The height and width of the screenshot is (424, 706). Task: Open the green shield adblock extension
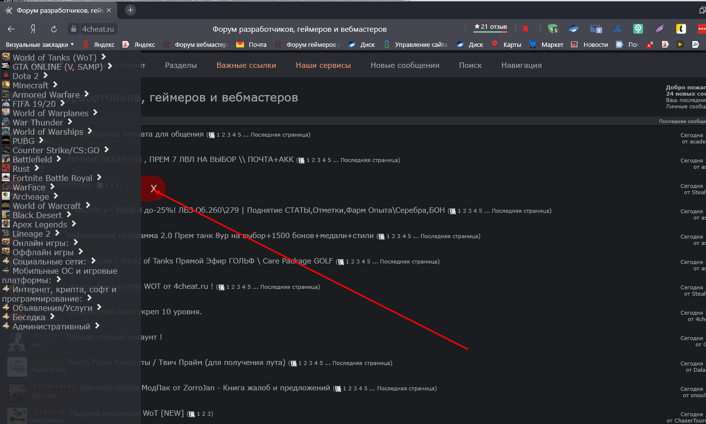coord(552,29)
